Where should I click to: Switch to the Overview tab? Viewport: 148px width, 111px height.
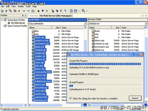pos(34,16)
